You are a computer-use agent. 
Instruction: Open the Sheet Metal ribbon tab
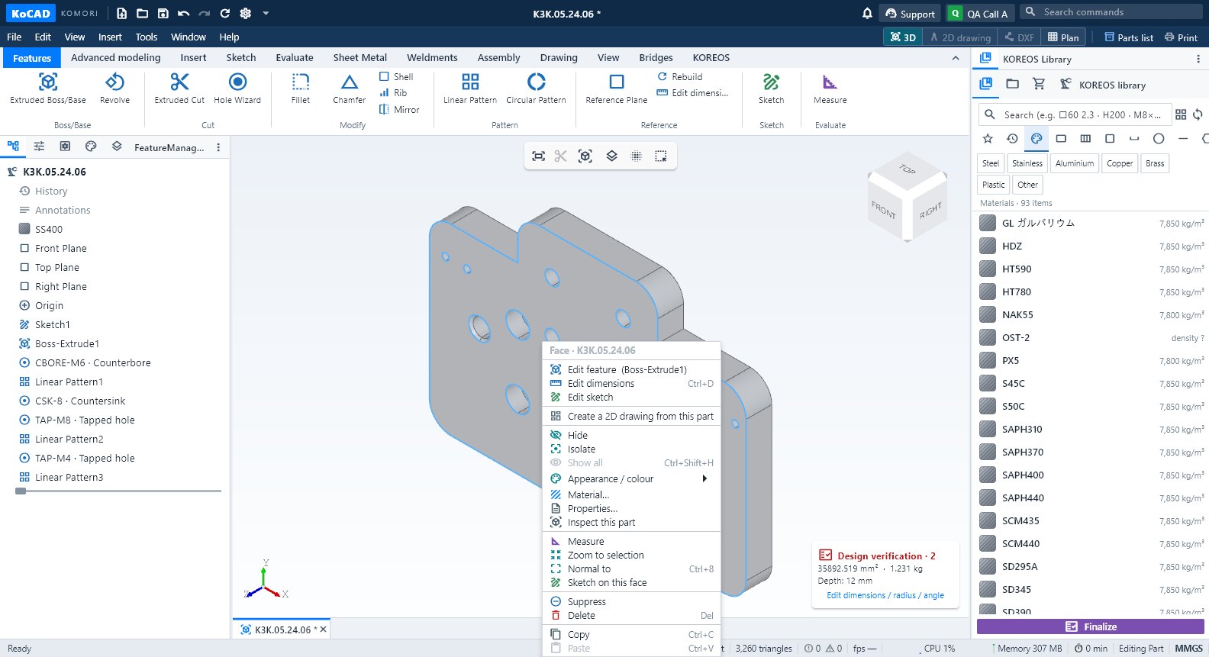click(360, 57)
